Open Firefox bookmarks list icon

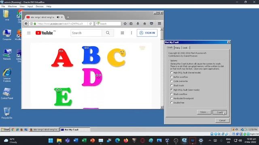131,24
